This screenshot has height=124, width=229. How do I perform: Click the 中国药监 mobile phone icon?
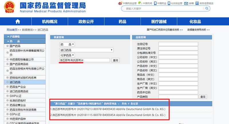click(x=155, y=3)
